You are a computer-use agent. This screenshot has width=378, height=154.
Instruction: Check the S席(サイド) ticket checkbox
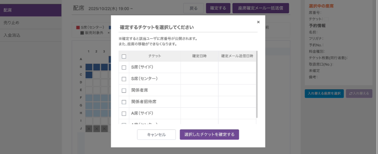(124, 67)
